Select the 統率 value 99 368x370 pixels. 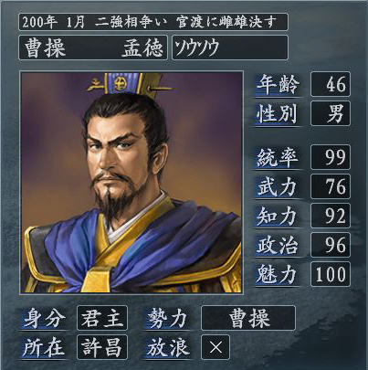331,157
